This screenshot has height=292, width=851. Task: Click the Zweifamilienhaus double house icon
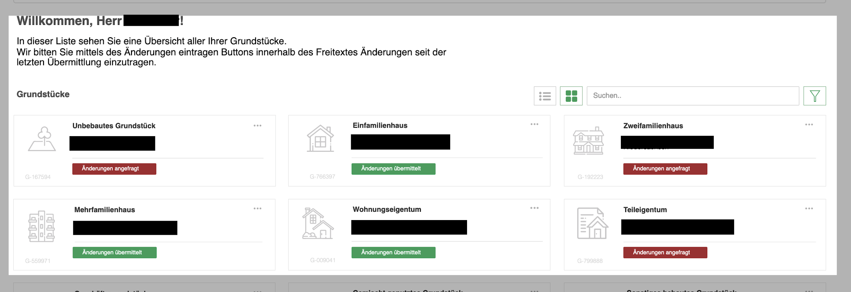pyautogui.click(x=588, y=140)
